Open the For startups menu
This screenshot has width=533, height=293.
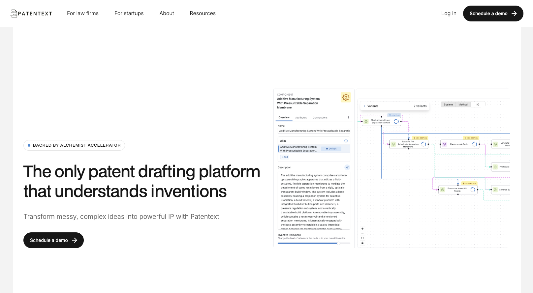point(129,14)
